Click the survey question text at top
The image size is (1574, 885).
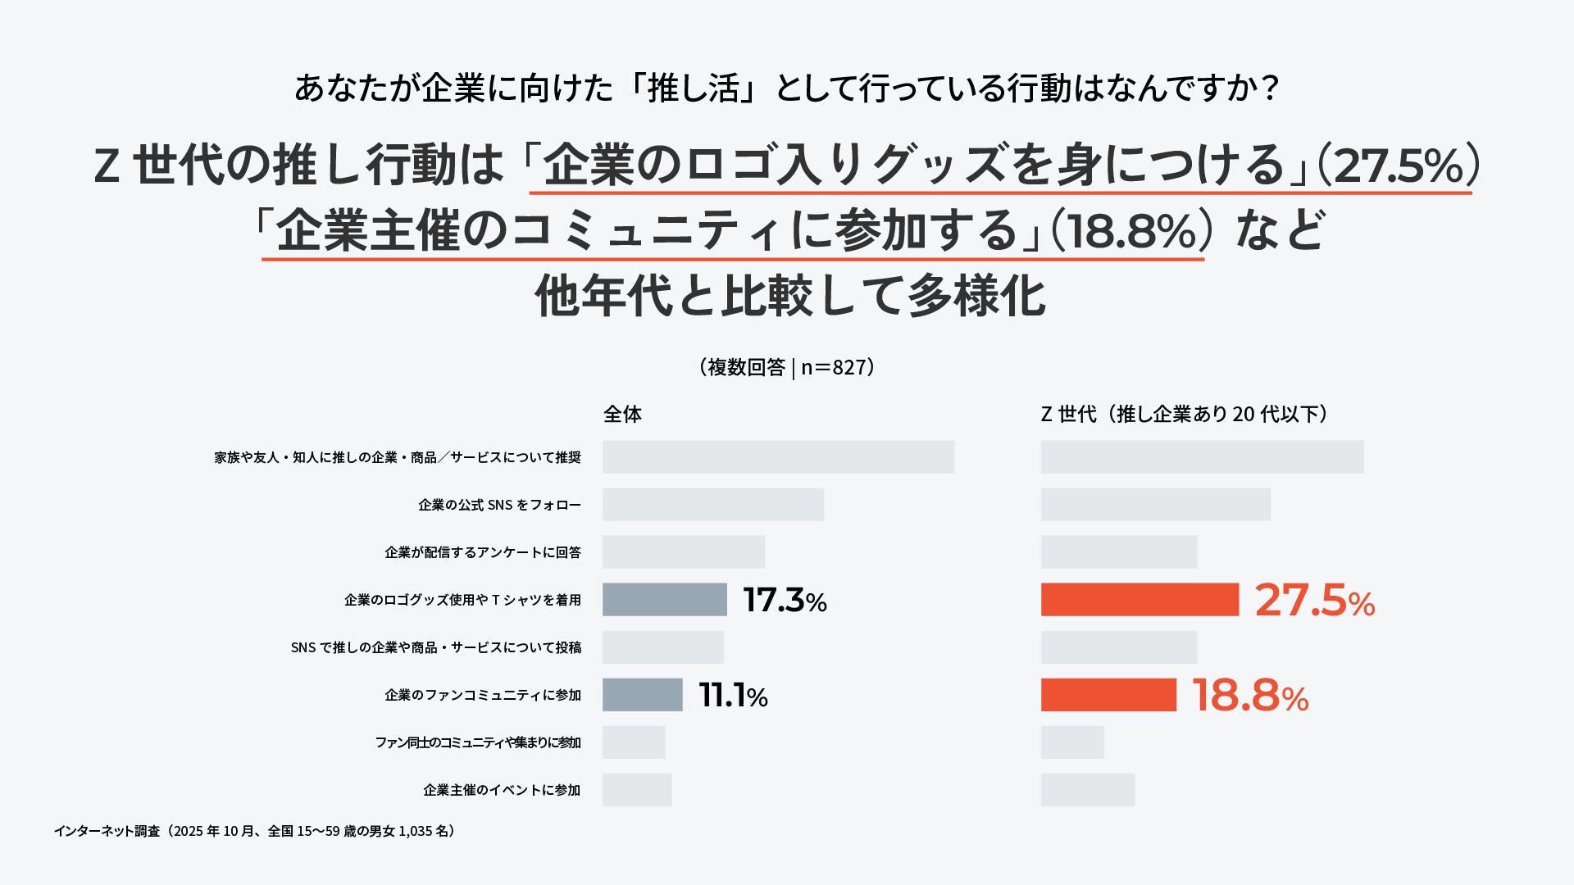click(x=787, y=88)
